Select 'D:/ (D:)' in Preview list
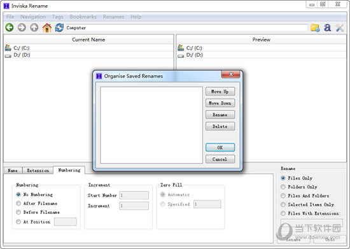The width and height of the screenshot is (350, 249). pyautogui.click(x=195, y=55)
